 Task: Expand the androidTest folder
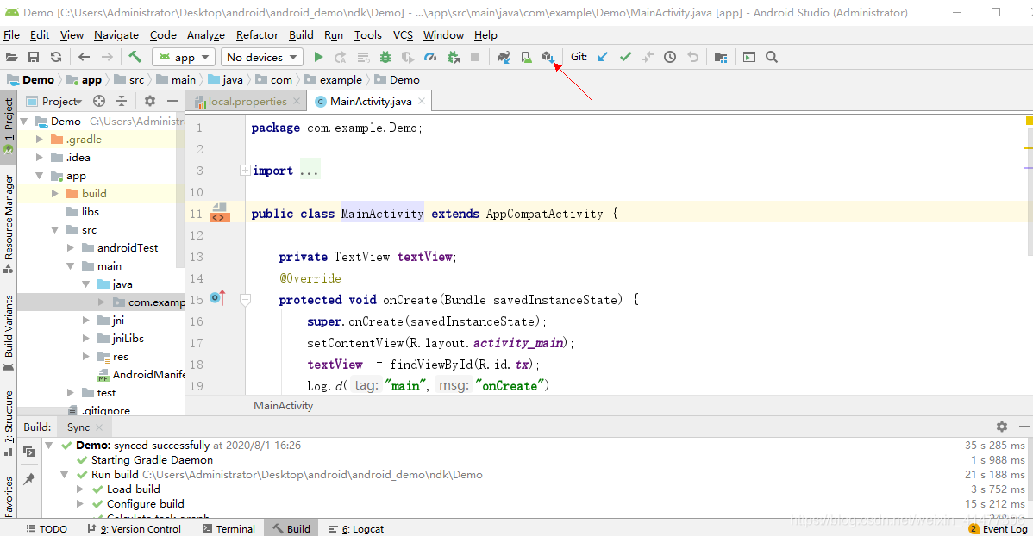71,247
